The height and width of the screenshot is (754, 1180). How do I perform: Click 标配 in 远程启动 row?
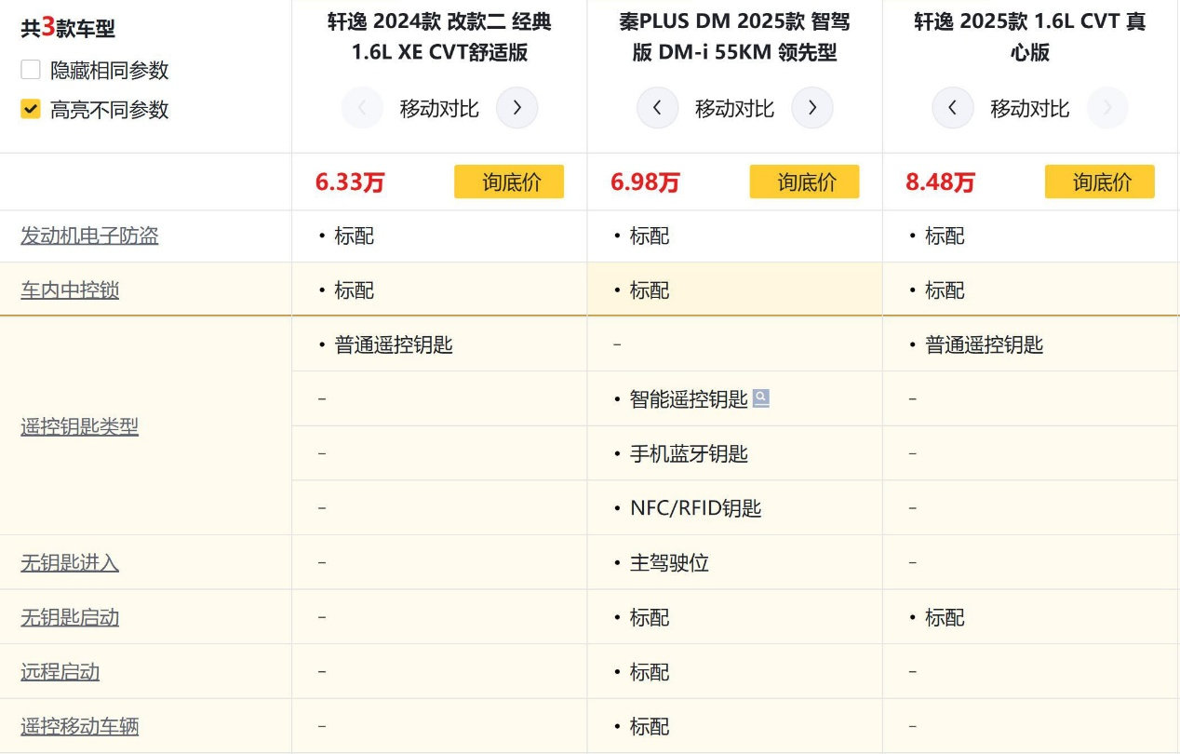coord(650,671)
